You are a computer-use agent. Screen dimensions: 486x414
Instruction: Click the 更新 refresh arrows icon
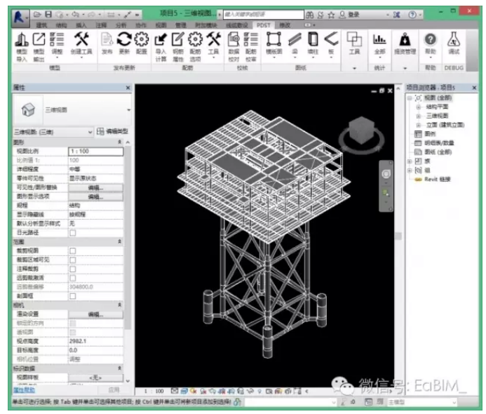tap(124, 39)
